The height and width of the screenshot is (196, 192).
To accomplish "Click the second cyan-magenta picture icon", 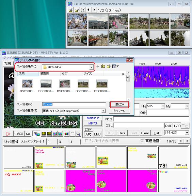I will [60, 134].
